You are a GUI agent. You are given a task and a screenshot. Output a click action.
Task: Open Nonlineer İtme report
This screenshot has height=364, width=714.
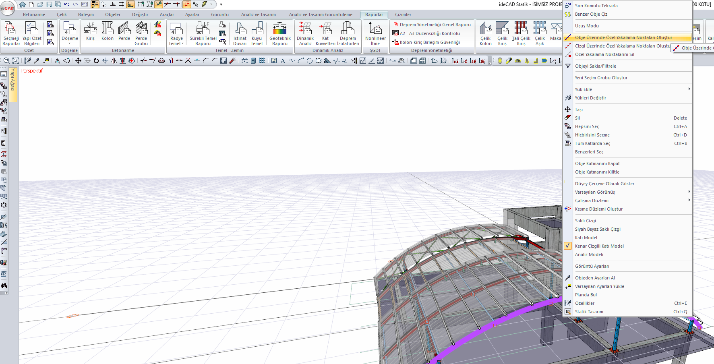point(375,34)
